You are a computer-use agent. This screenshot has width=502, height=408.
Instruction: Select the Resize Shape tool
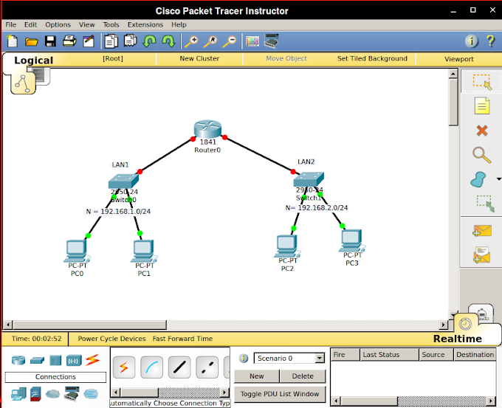pos(485,204)
